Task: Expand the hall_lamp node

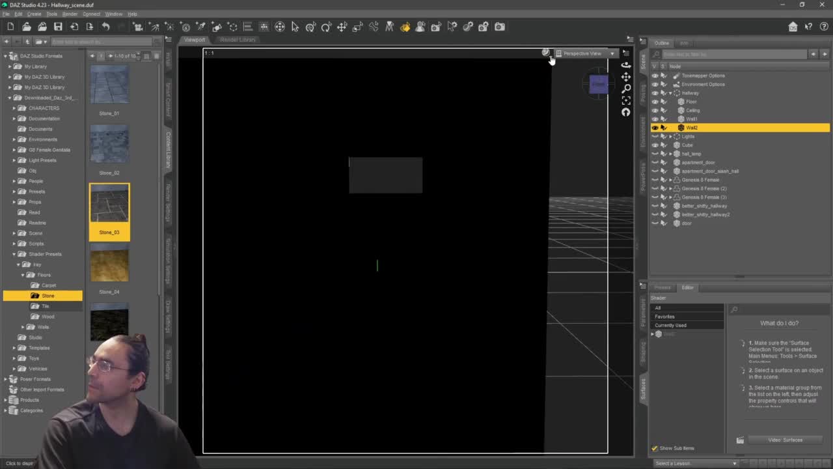Action: (x=670, y=154)
